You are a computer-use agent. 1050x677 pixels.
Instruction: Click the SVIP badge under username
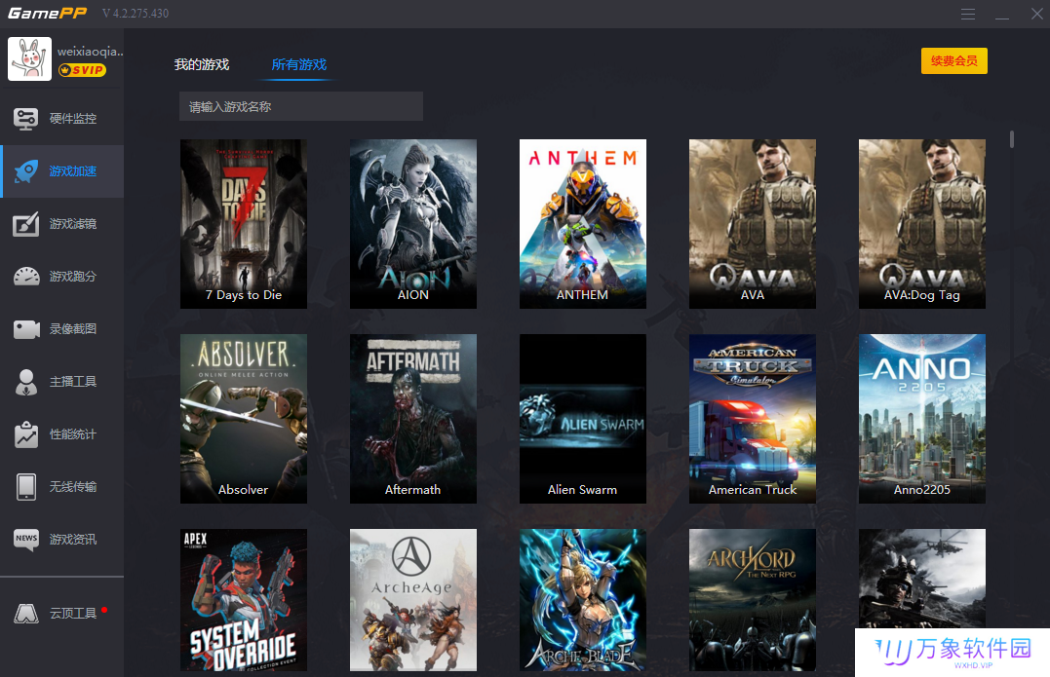click(x=82, y=70)
